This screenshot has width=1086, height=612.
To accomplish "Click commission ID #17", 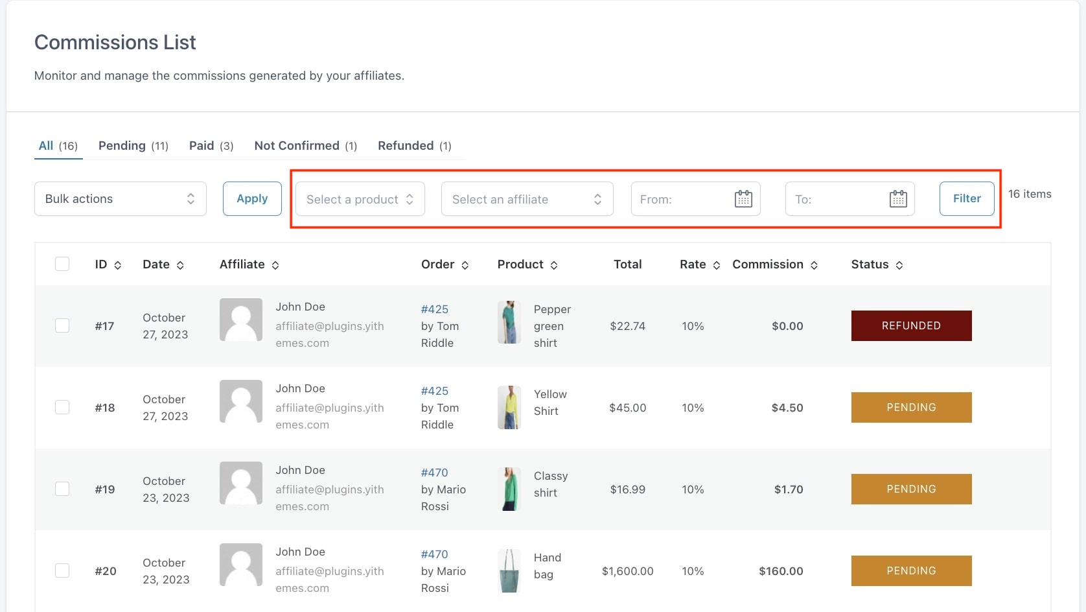I will click(104, 326).
